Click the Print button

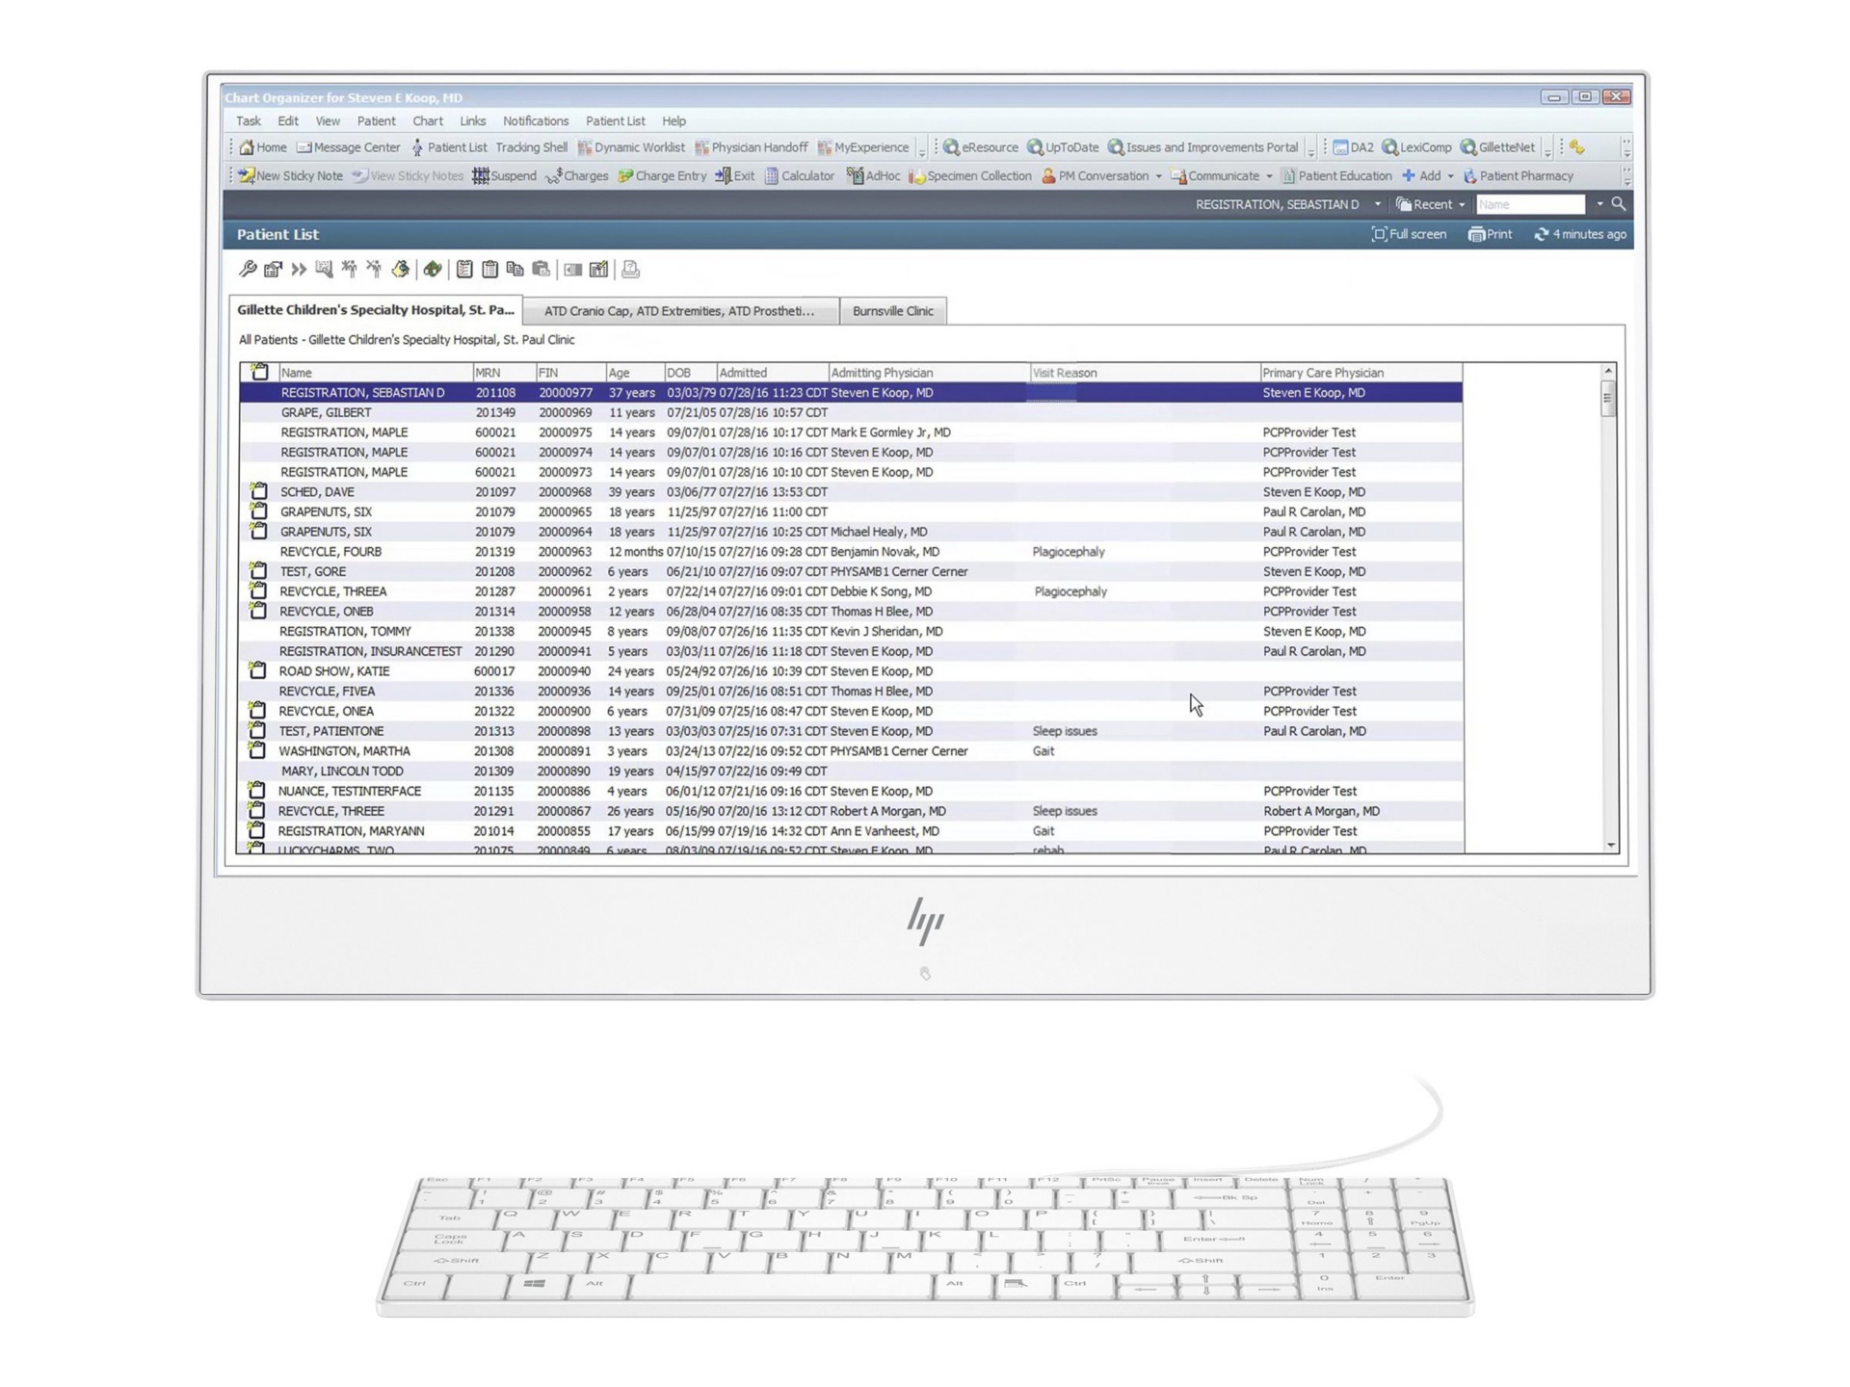click(1490, 234)
